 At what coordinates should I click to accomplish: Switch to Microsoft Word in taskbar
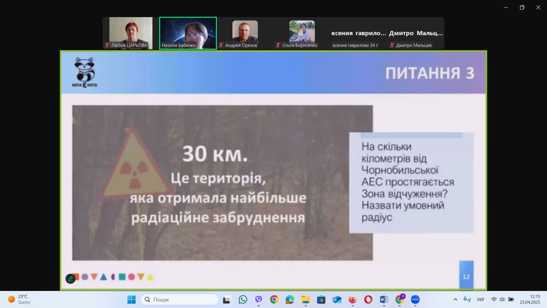[384, 300]
